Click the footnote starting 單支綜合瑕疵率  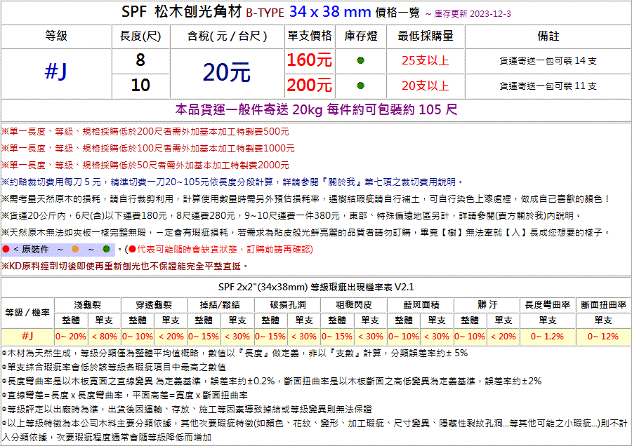[114, 367]
